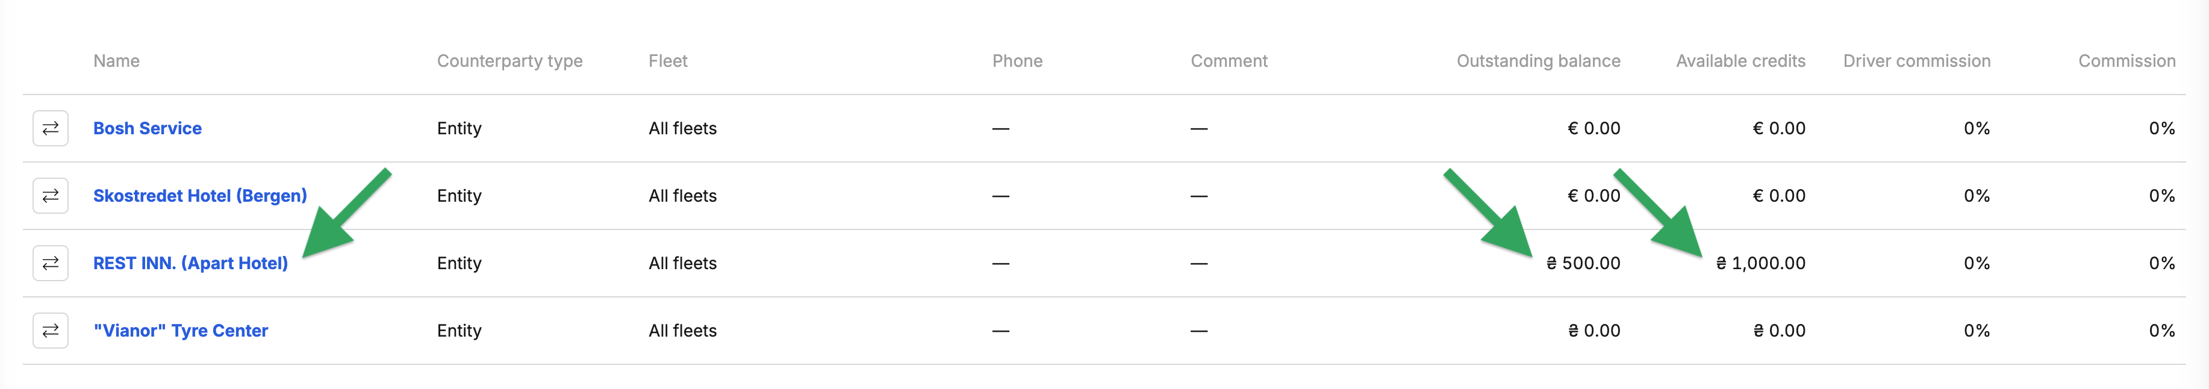Image resolution: width=2209 pixels, height=389 pixels.
Task: Select the ₴ 500.00 outstanding balance cell
Action: click(1583, 263)
